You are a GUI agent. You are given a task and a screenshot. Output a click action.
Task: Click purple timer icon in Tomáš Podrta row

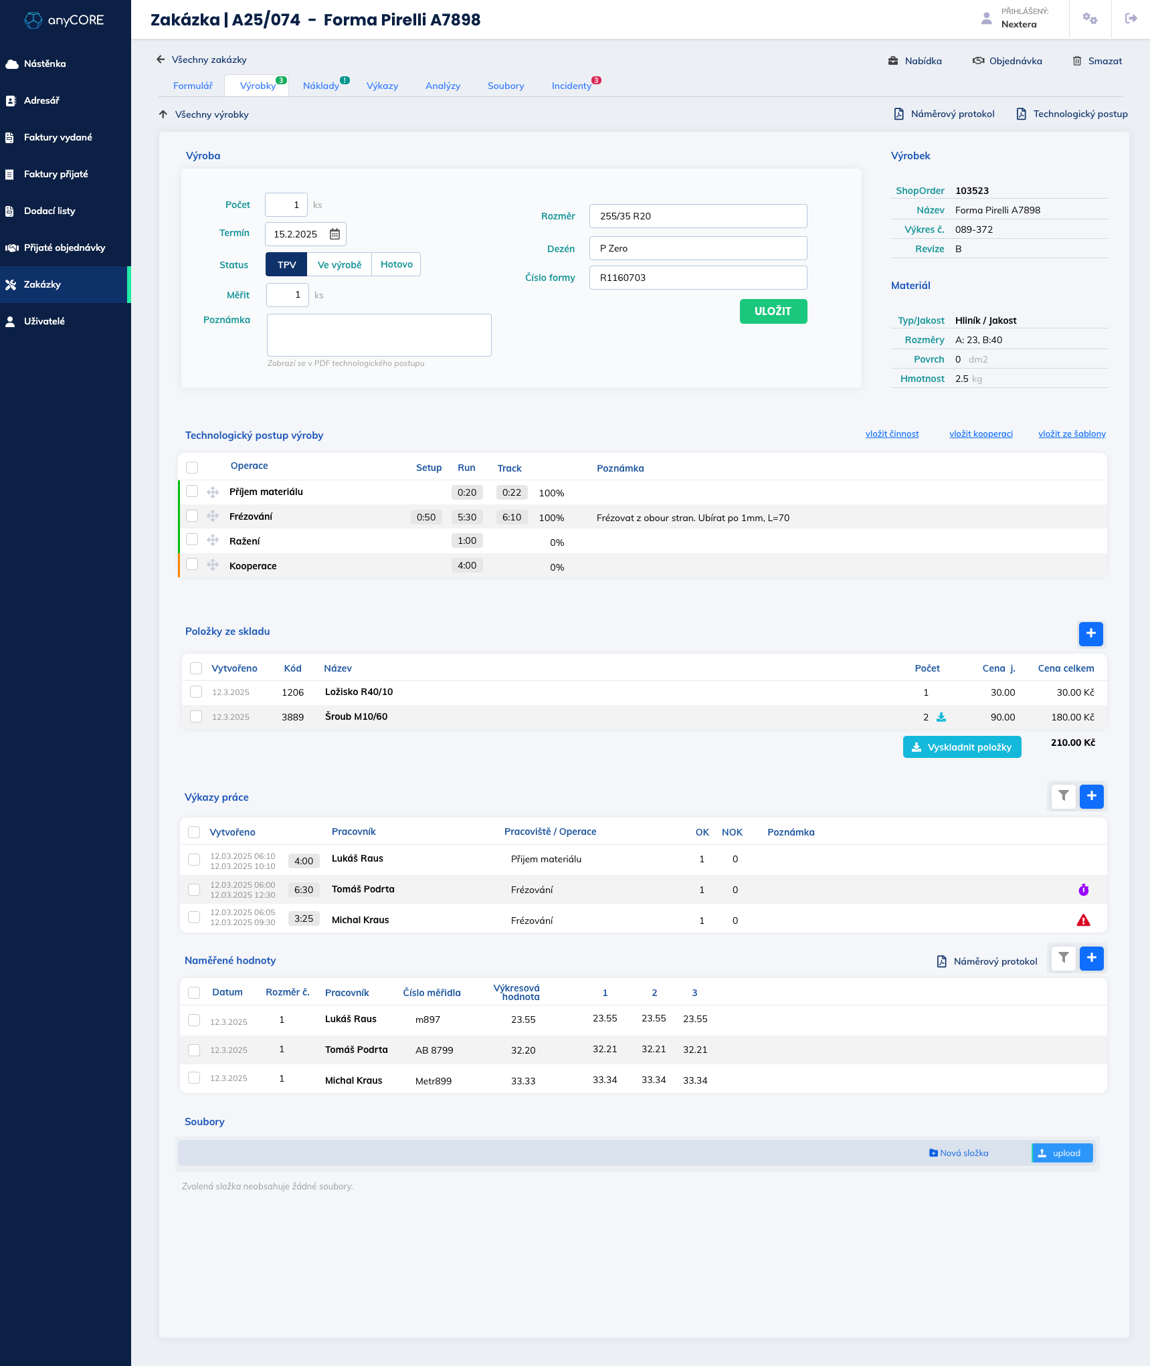click(1084, 890)
